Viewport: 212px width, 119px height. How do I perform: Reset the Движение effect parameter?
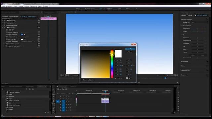(39, 21)
